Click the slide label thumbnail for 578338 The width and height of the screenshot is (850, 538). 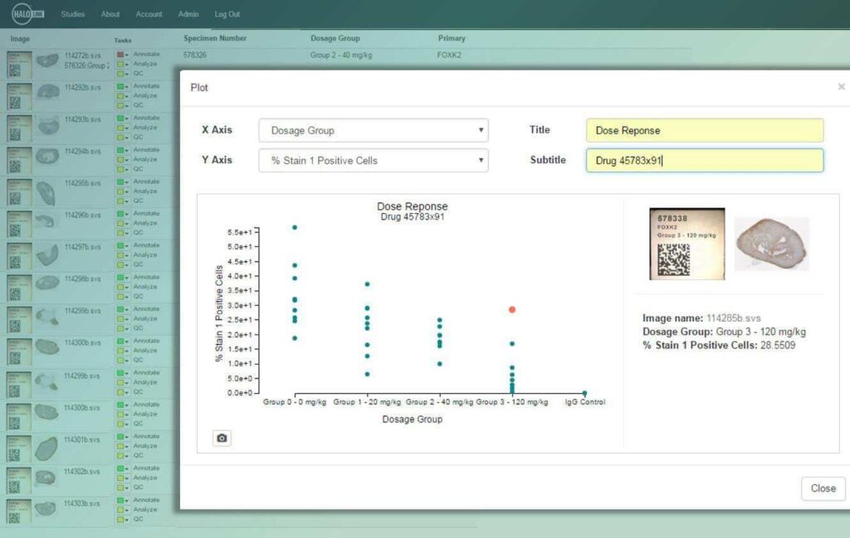(x=686, y=244)
